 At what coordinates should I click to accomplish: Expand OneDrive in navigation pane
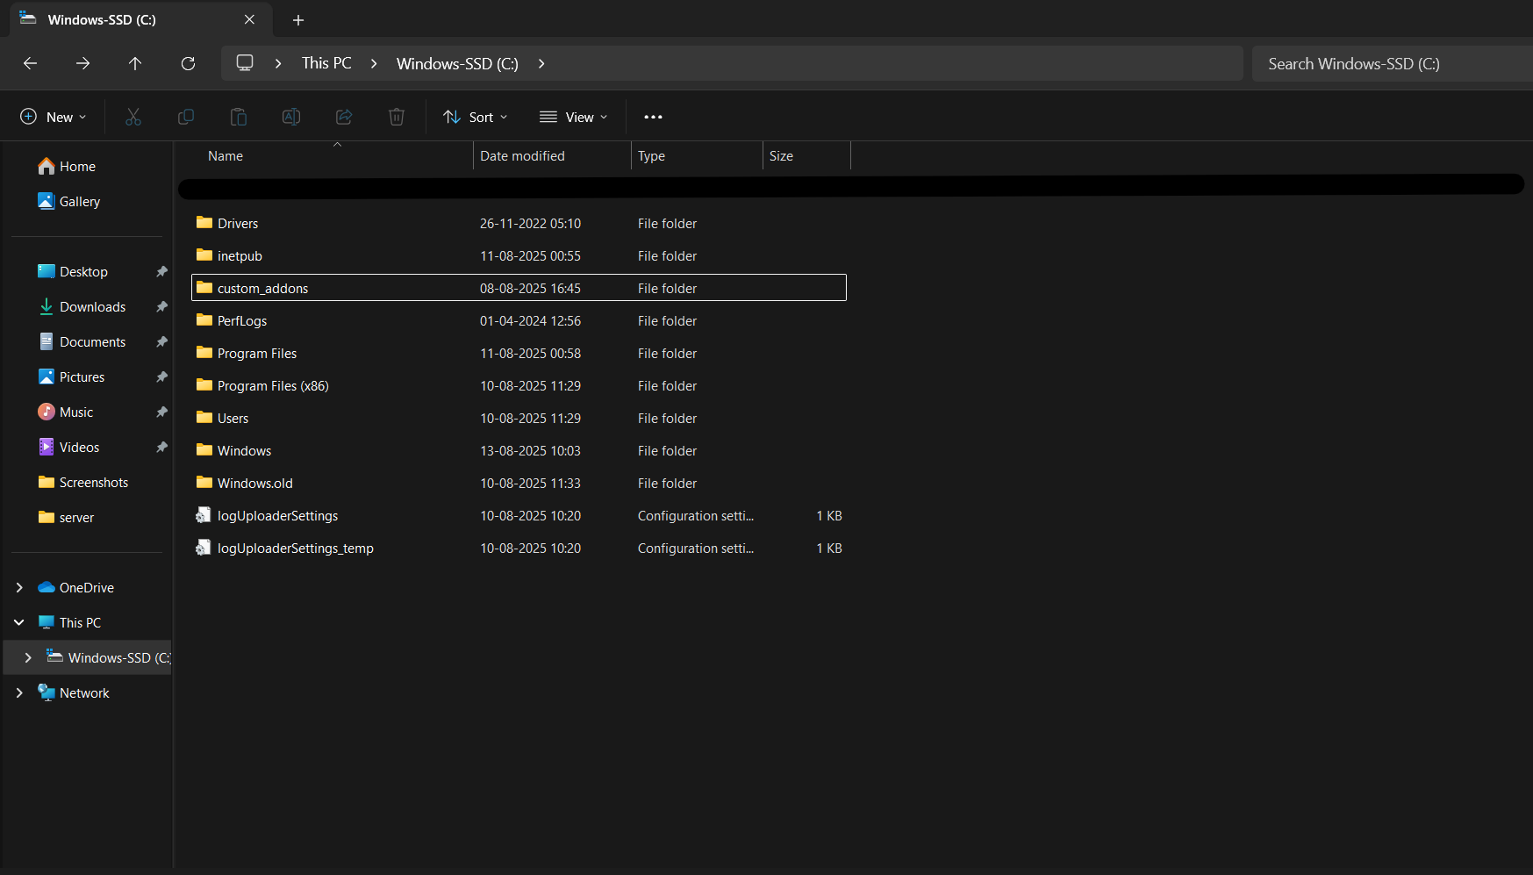(19, 587)
